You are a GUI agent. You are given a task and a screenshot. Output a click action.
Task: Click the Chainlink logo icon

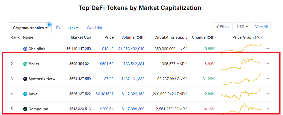[x=25, y=49]
